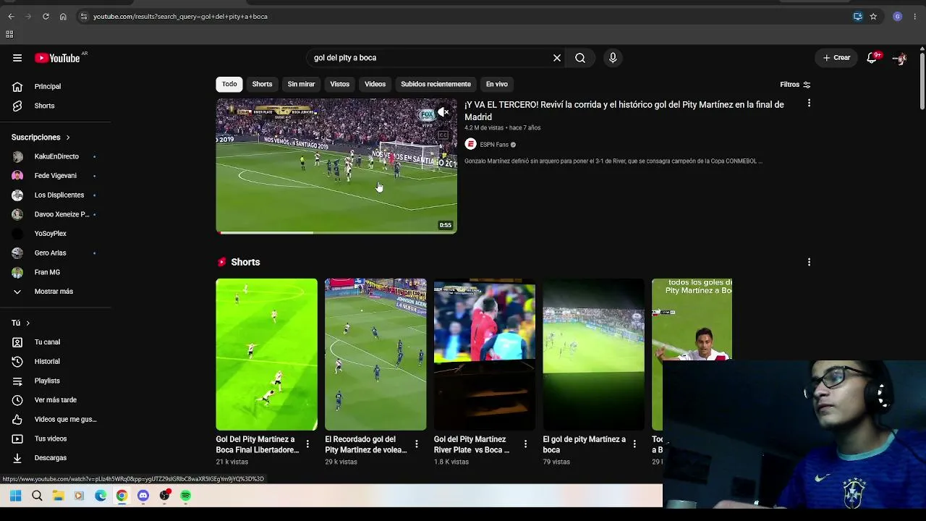Open Discord from the taskbar
Image resolution: width=926 pixels, height=521 pixels.
click(143, 496)
